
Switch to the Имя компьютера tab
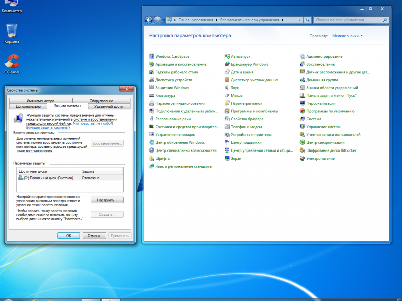[41, 101]
